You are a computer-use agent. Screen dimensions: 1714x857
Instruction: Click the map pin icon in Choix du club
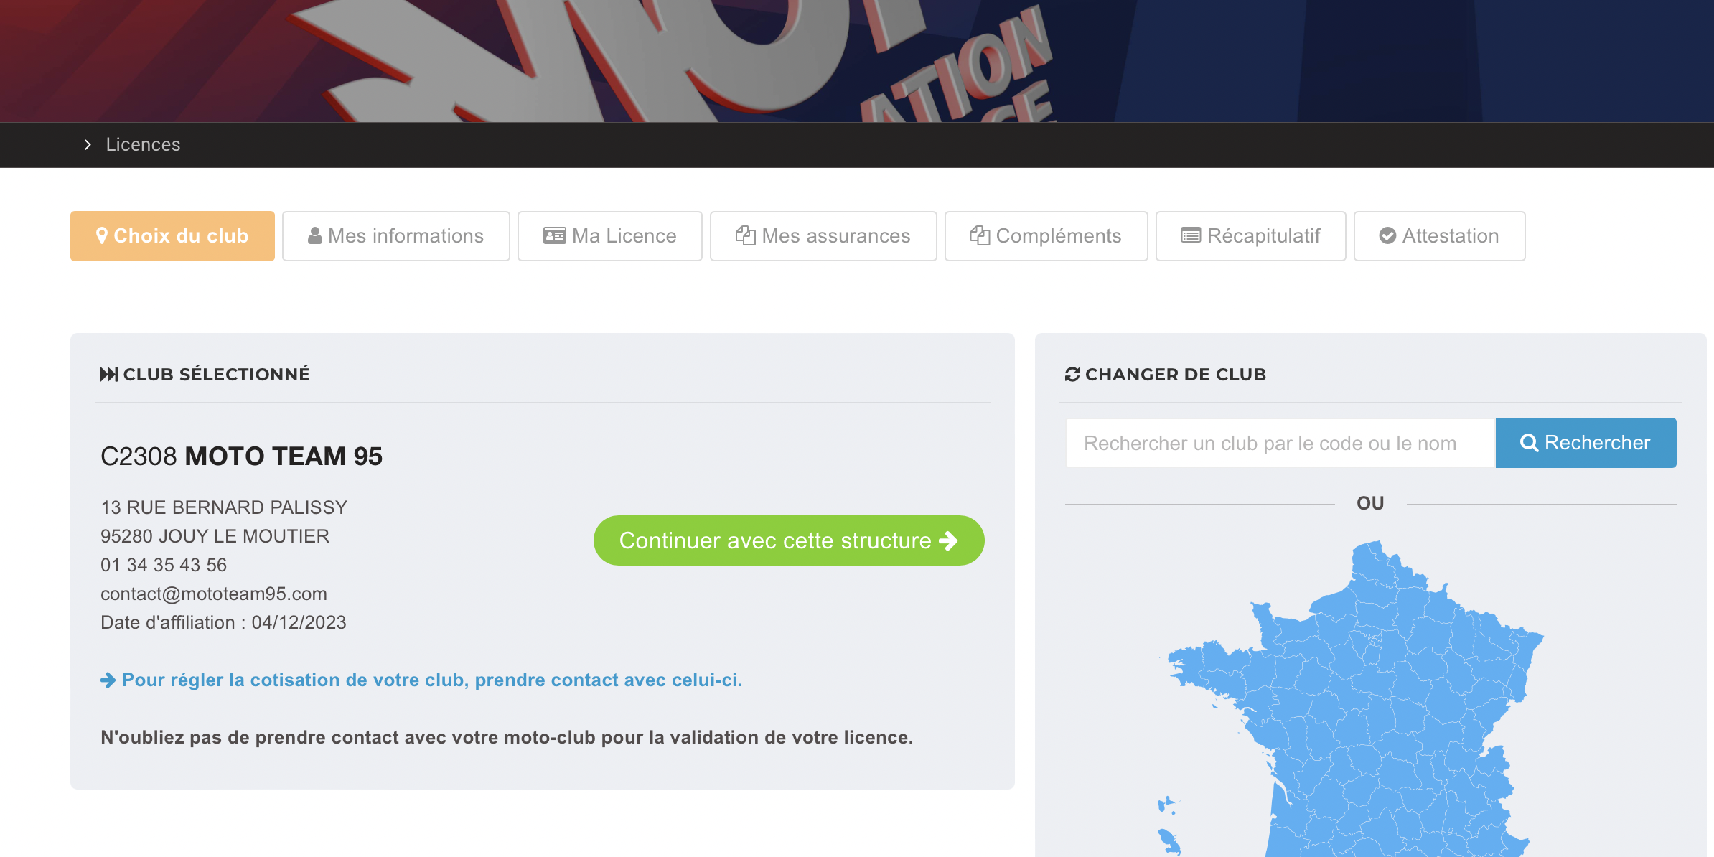tap(102, 235)
